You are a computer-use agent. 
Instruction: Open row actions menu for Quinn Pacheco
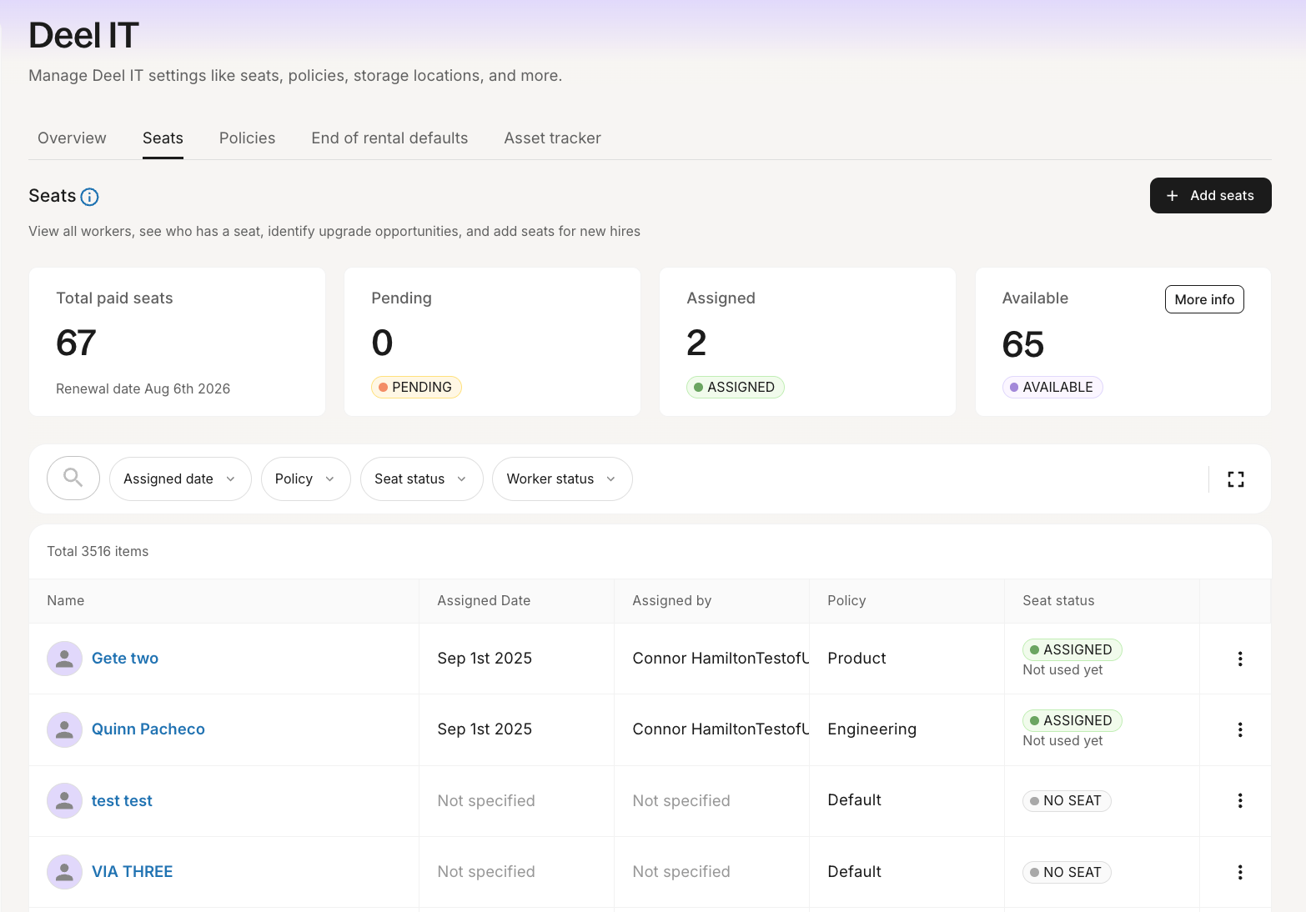click(x=1239, y=729)
